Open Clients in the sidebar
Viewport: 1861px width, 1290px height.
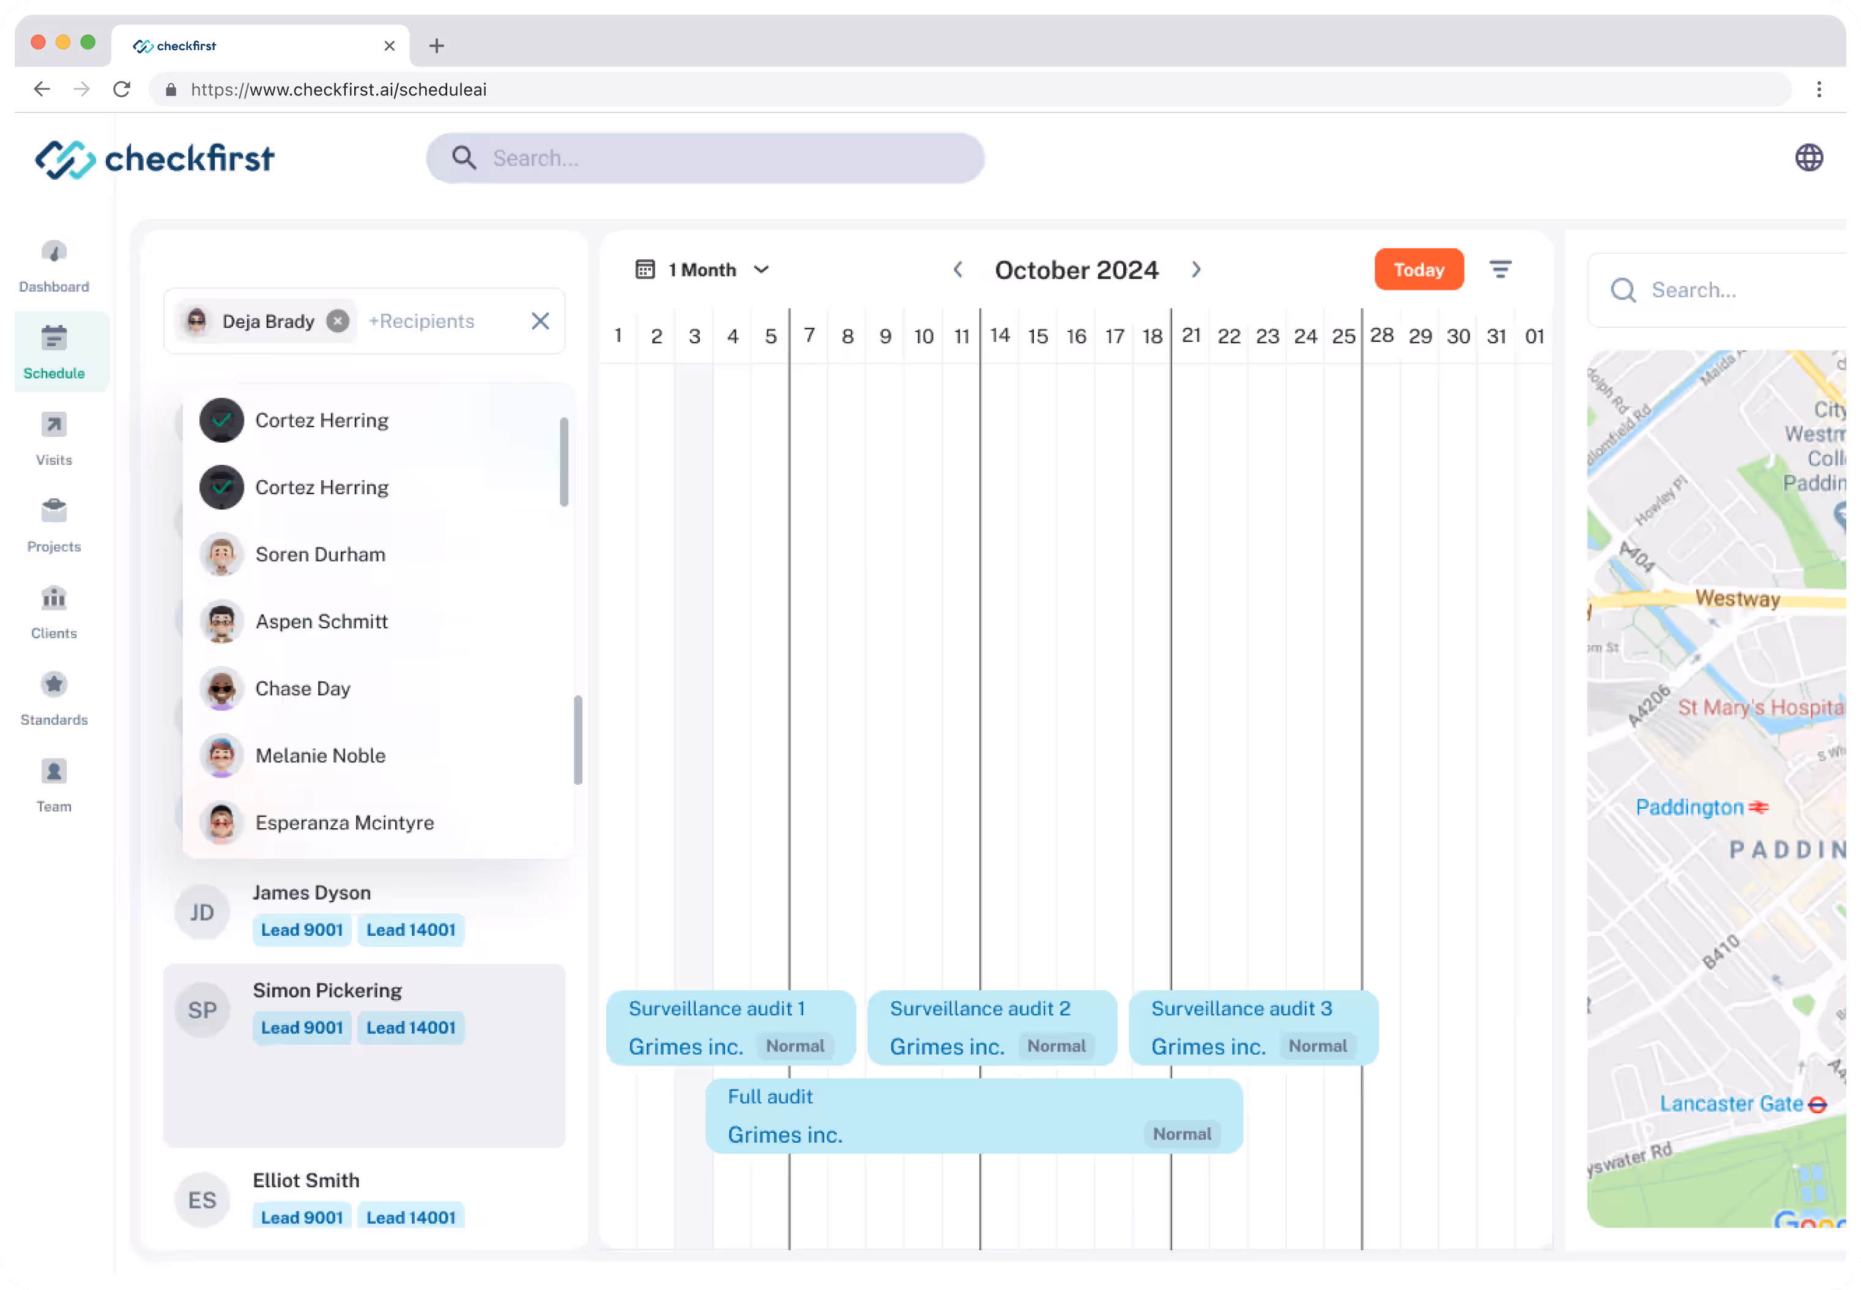[54, 613]
